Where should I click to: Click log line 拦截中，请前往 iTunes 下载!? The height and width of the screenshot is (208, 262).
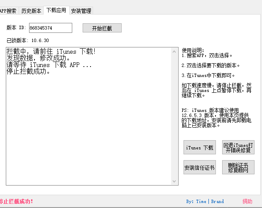pyautogui.click(x=51, y=52)
